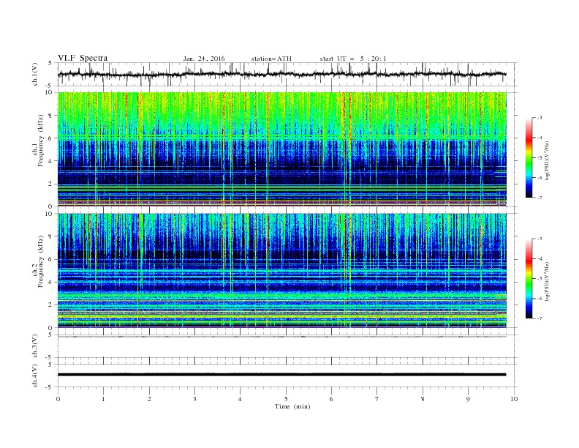Click the "-7" label on ch.1 color scale

(540, 198)
